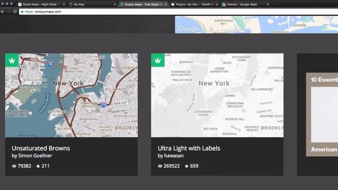Click the Google logo on the map

189,28
